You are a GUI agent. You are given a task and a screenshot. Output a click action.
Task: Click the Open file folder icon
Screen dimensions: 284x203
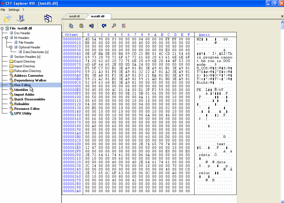click(8, 18)
